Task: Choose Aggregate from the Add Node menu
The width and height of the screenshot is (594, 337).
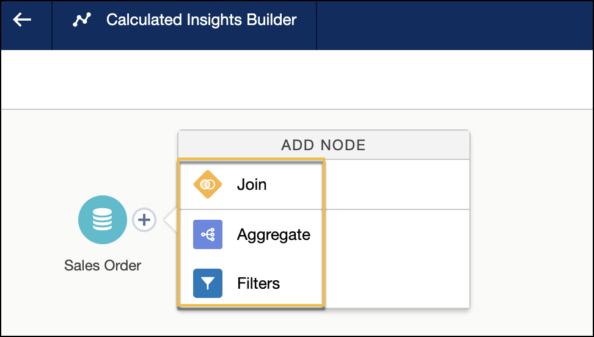Action: (273, 234)
